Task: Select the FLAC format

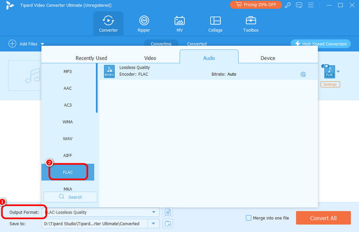Action: point(68,172)
